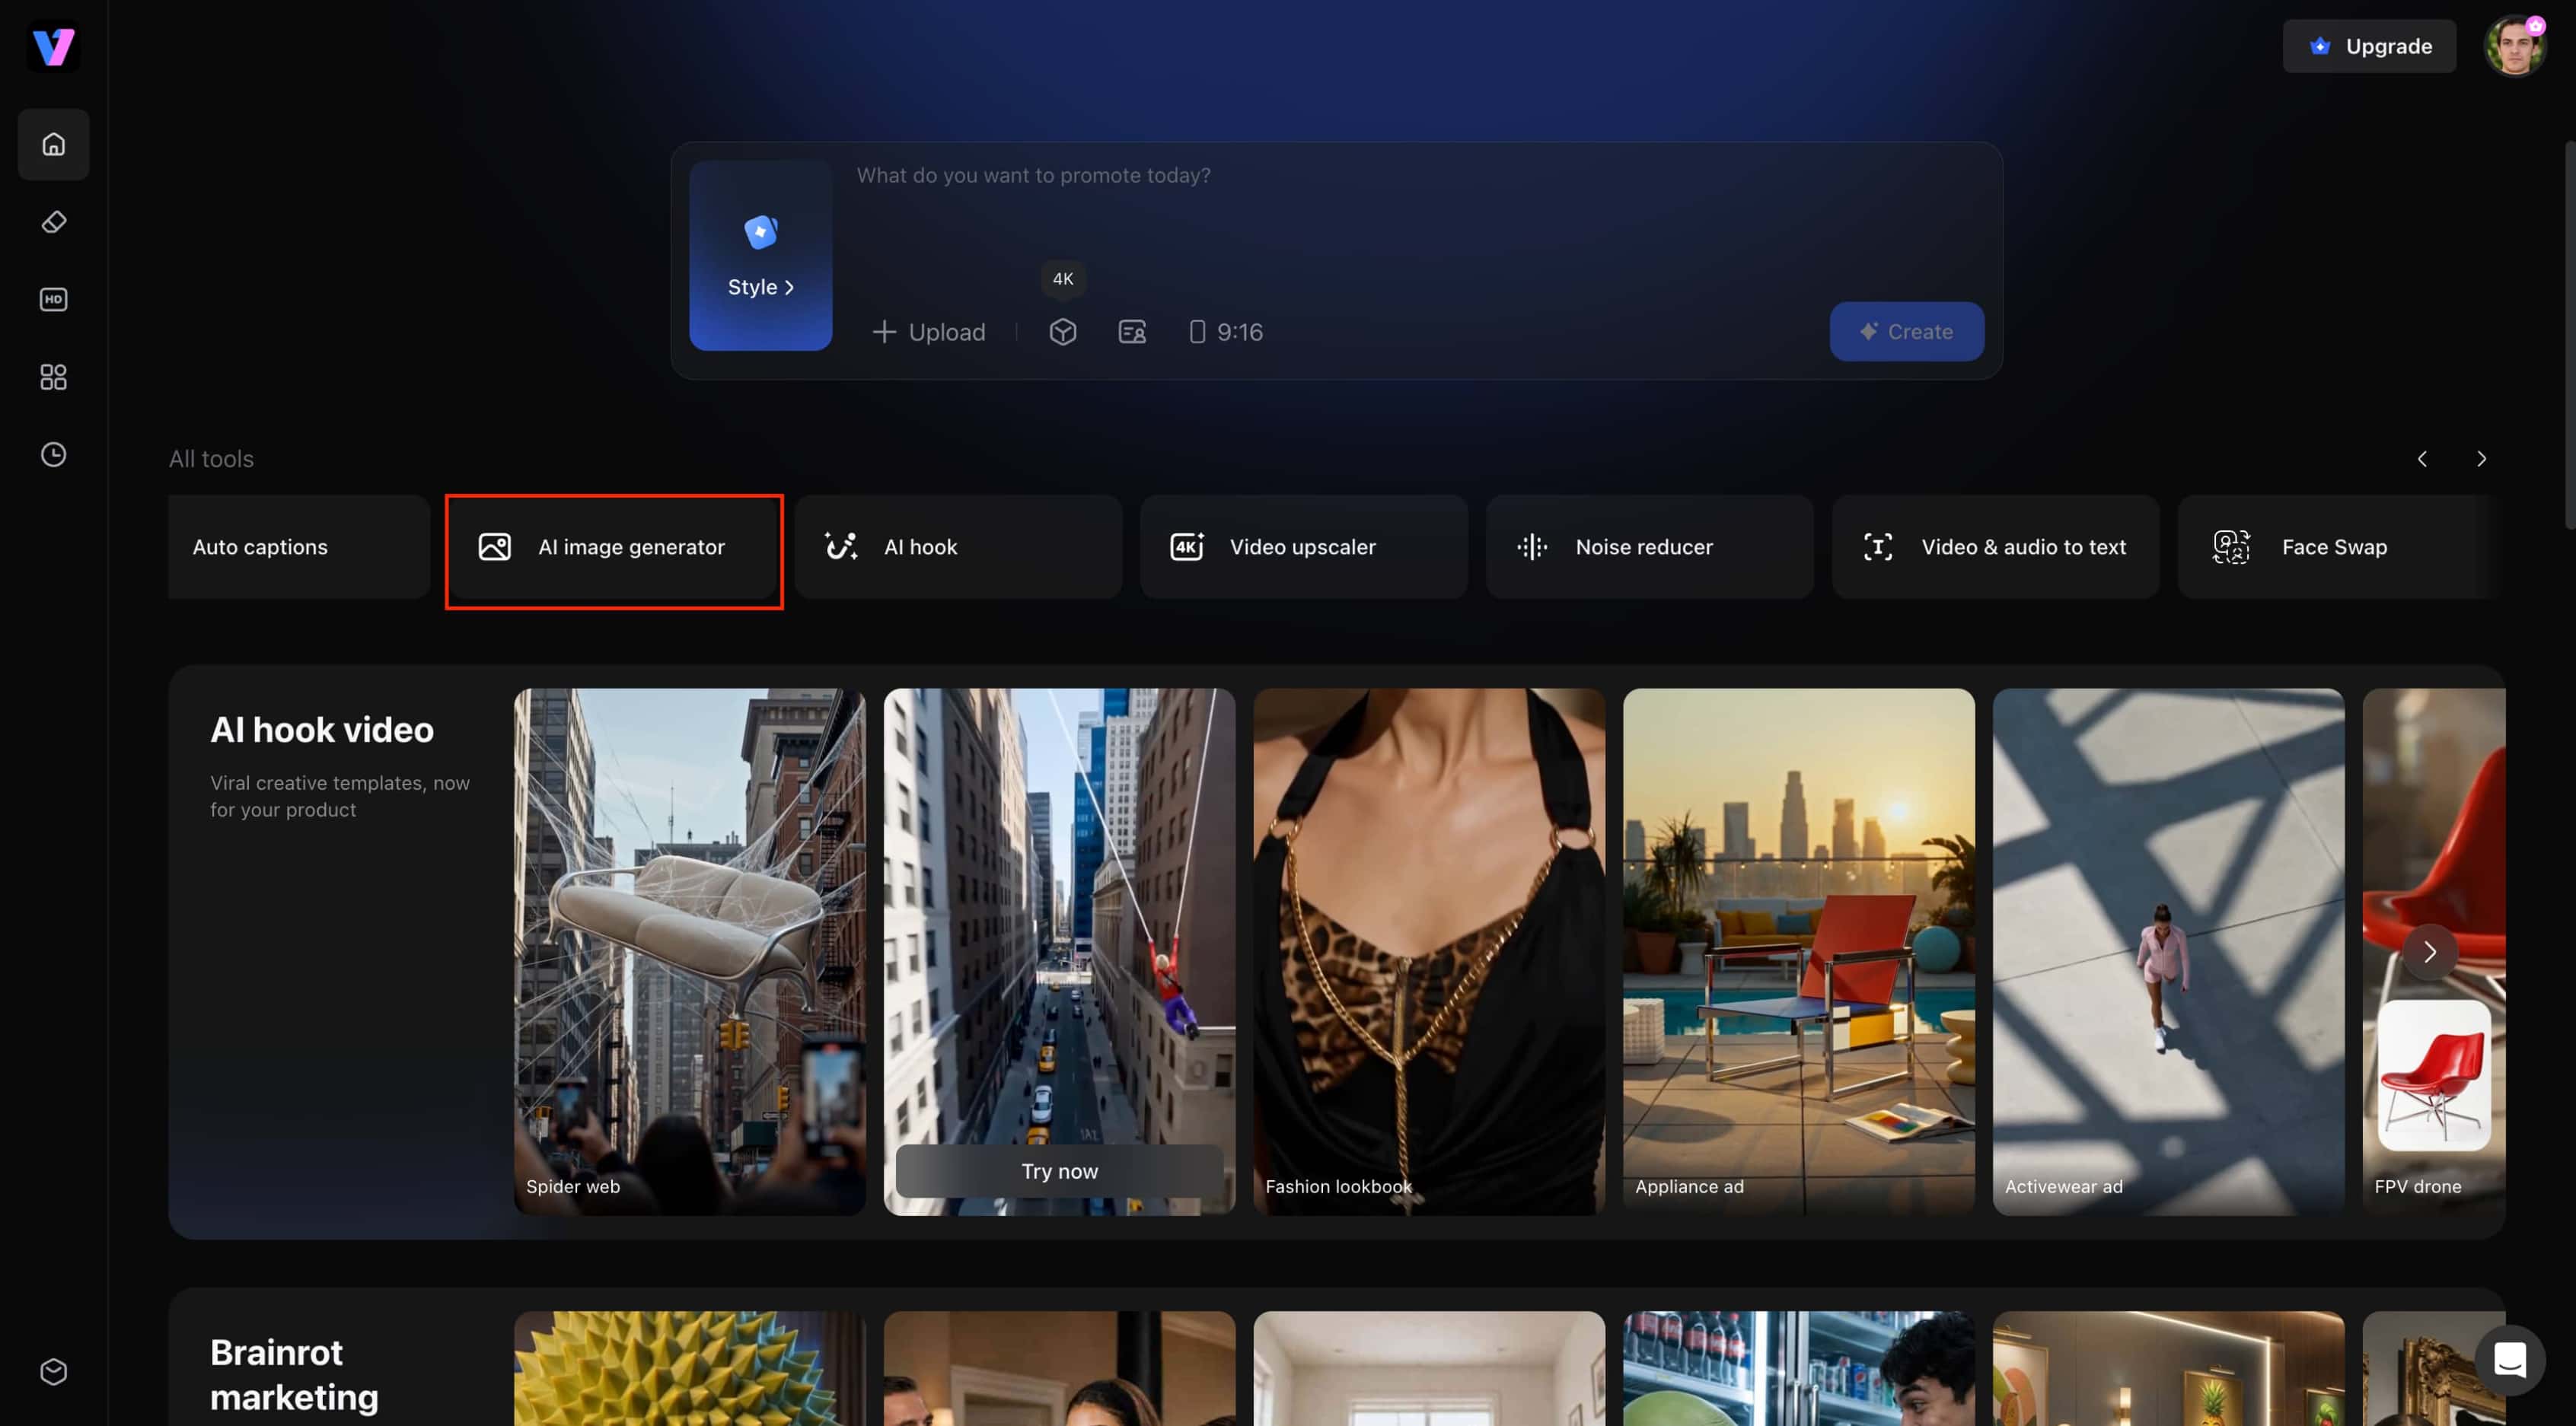
Task: Click the Upload button
Action: 929,332
